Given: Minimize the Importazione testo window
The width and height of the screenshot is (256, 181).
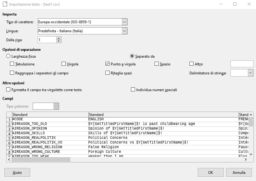Looking at the screenshot, I should [x=221, y=4].
